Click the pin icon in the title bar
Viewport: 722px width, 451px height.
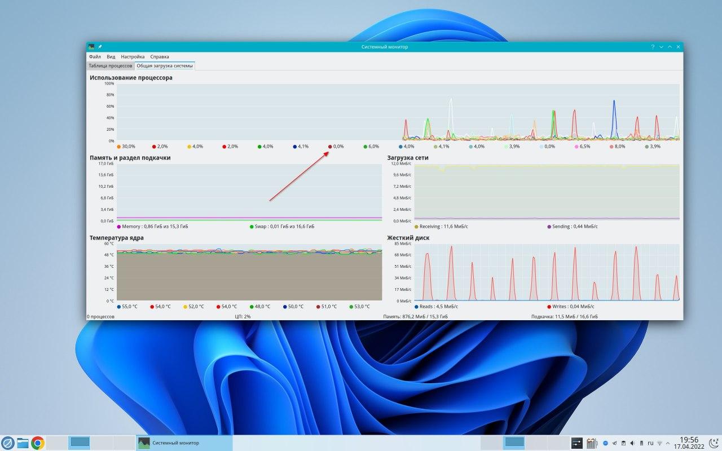click(x=100, y=47)
